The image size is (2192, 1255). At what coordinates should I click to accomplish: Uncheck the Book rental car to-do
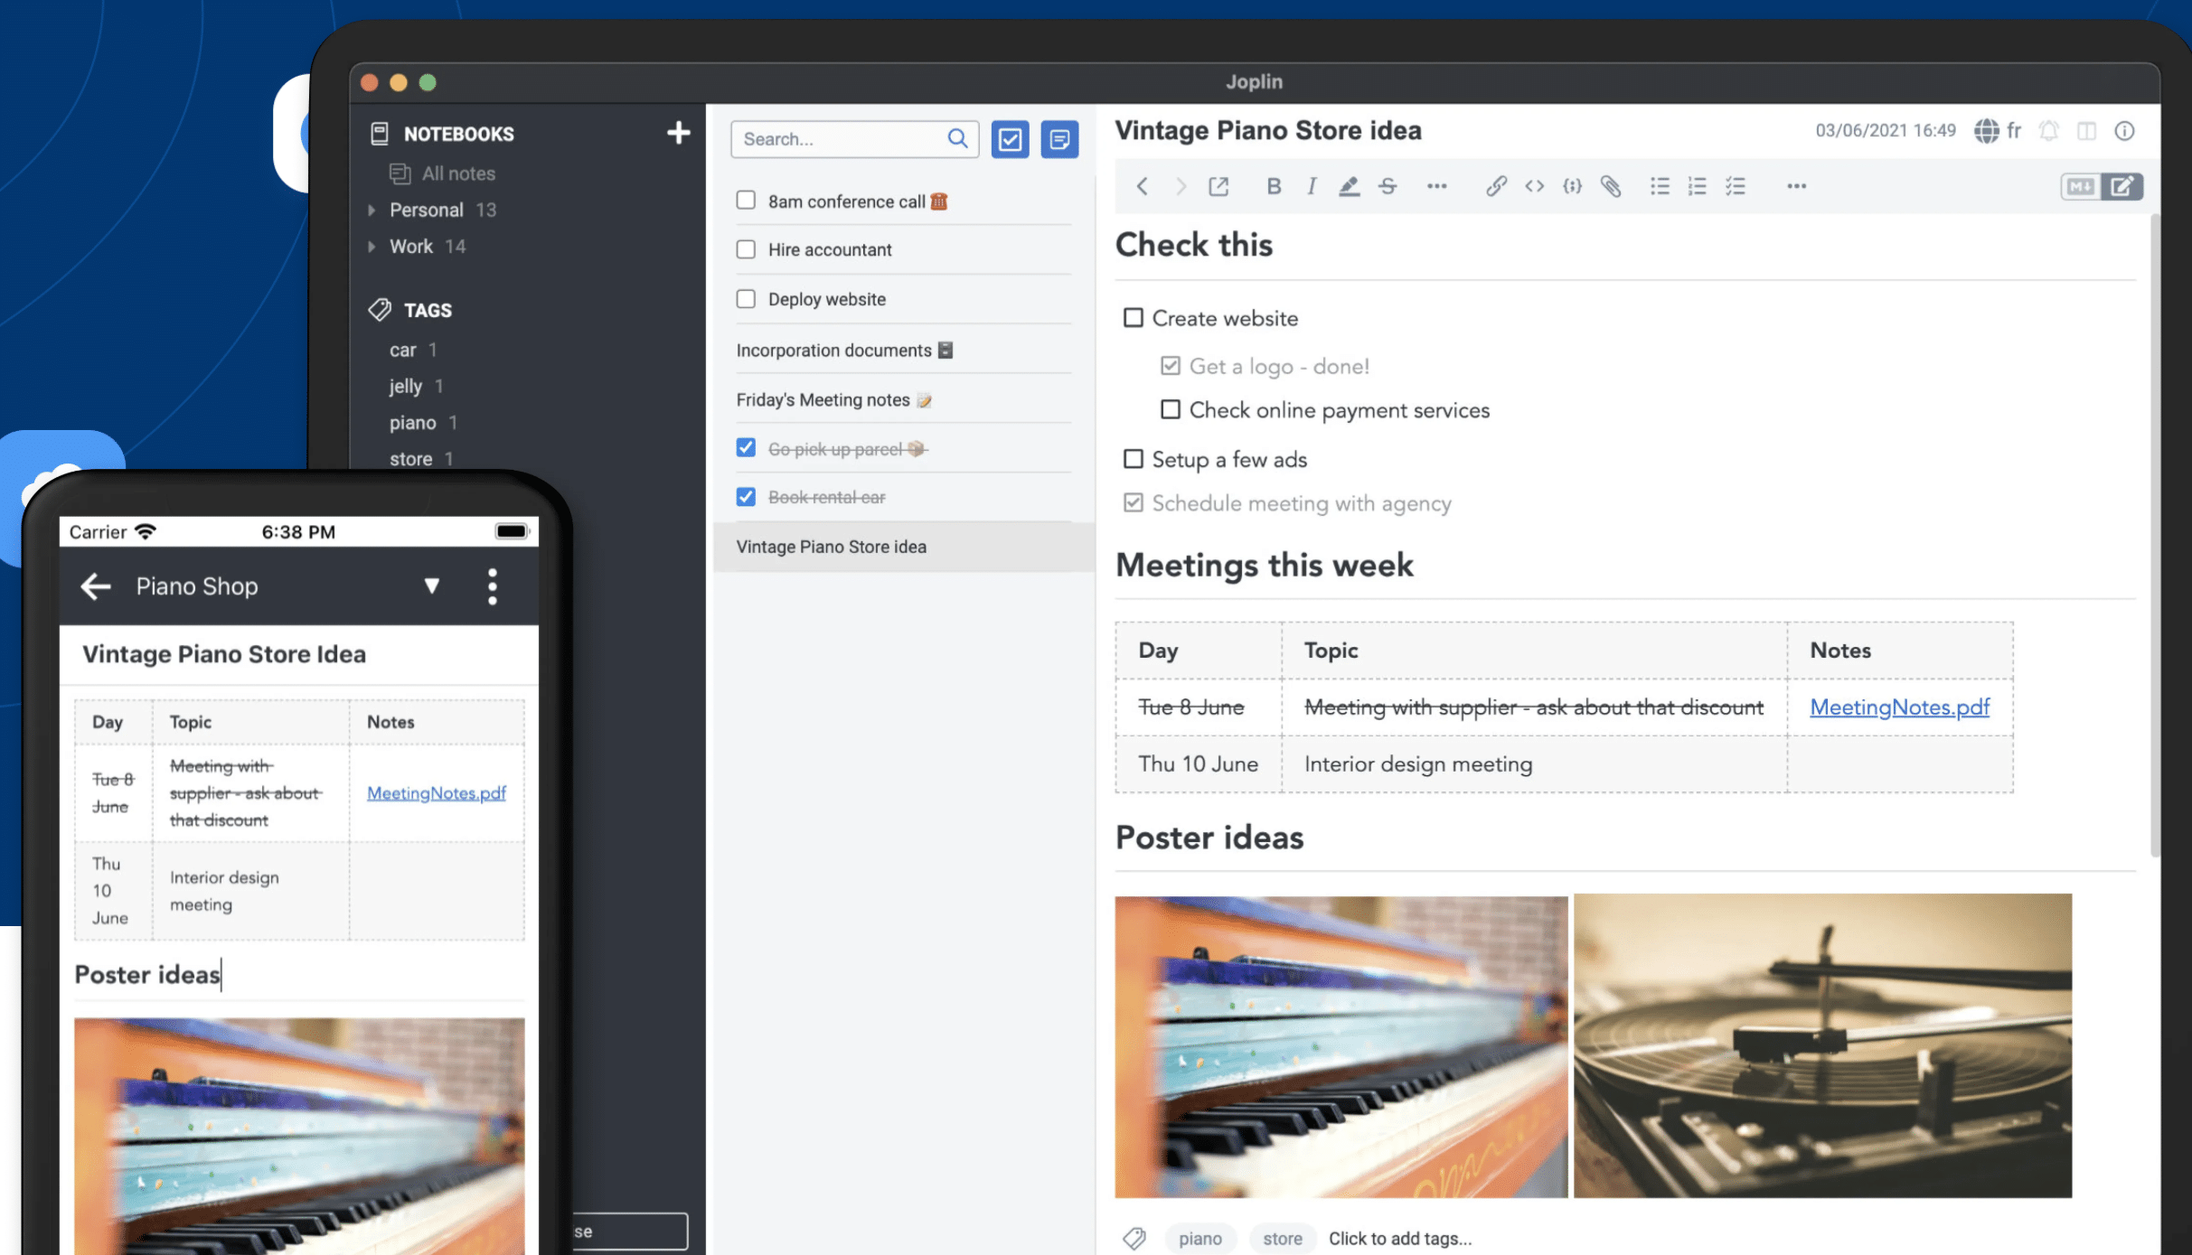pos(746,496)
